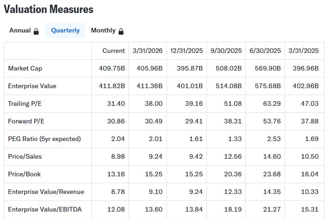Viewport: 325px width, 219px height.
Task: Select the 3/31/2025 column header
Action: point(304,51)
